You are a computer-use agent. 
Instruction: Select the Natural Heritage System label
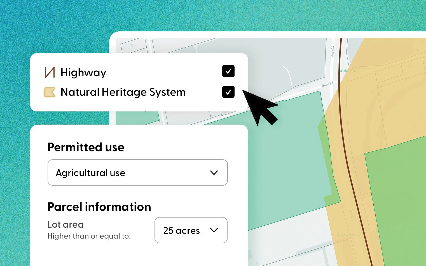click(123, 92)
